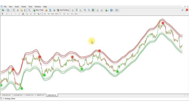Open the Window menu
This screenshot has width=189, height=106.
click(38, 6)
